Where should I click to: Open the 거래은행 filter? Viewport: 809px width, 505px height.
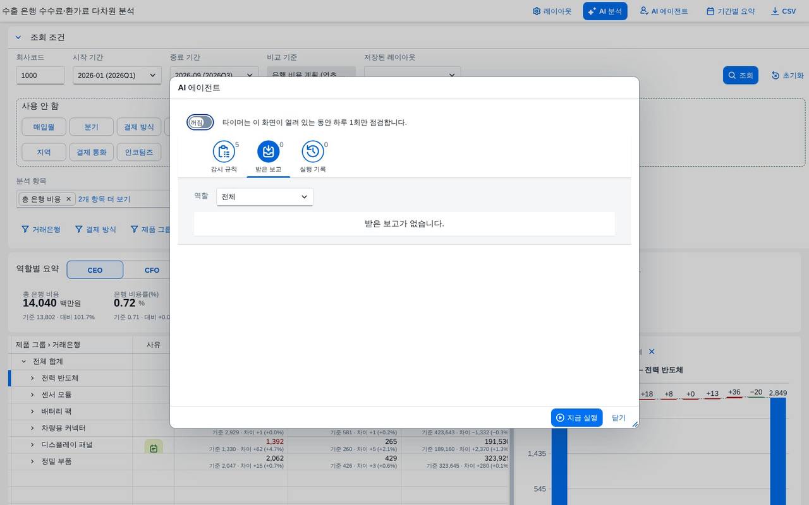pos(41,229)
